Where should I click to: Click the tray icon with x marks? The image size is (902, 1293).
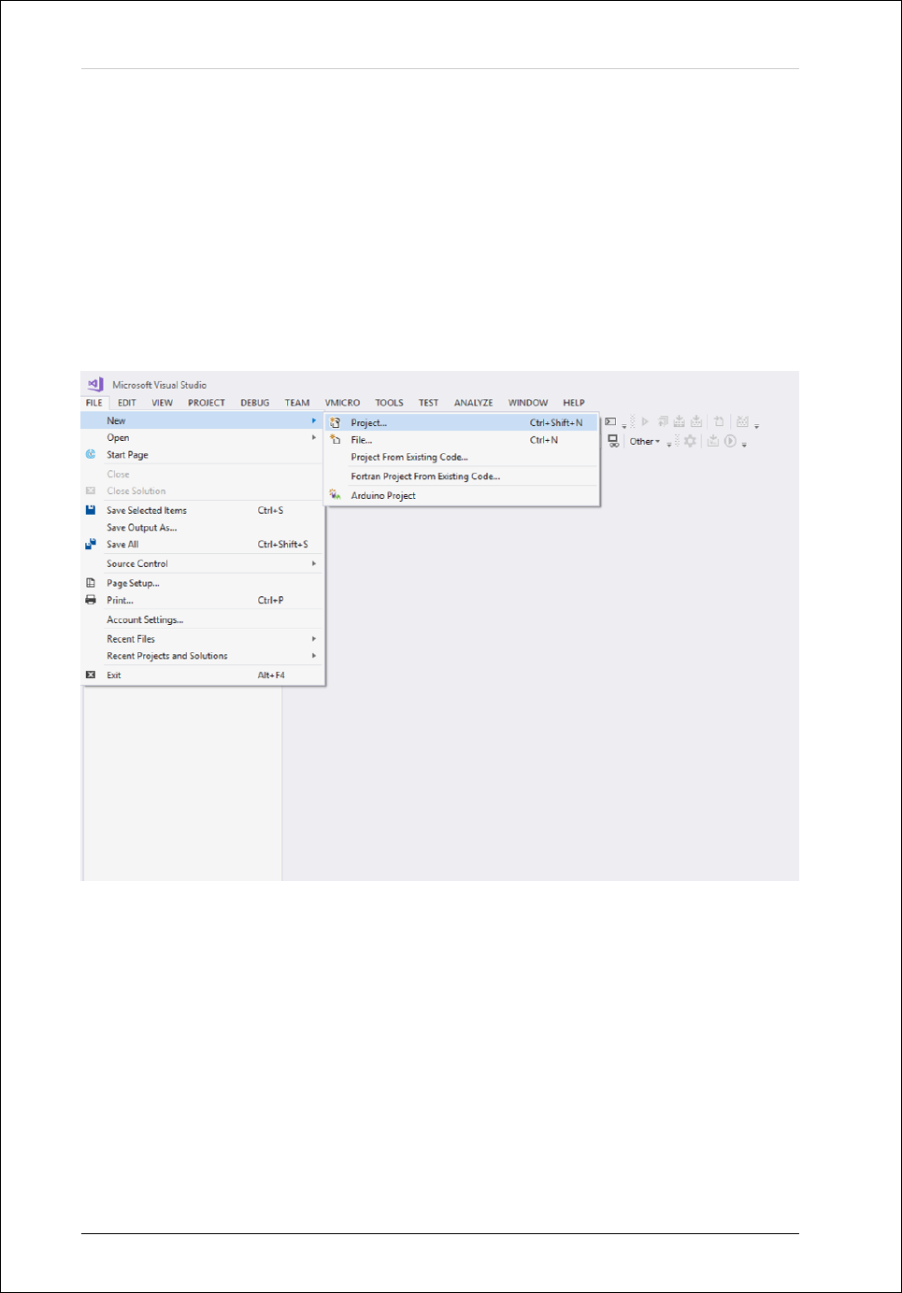tap(742, 421)
